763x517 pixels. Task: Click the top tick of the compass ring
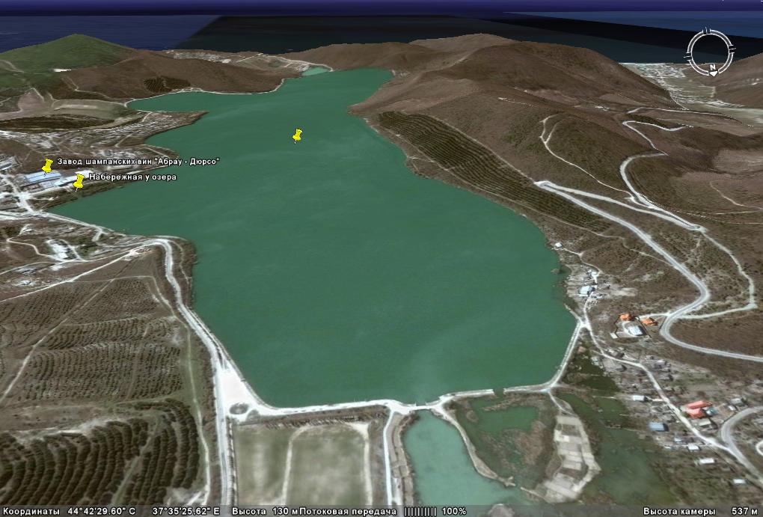[x=708, y=31]
